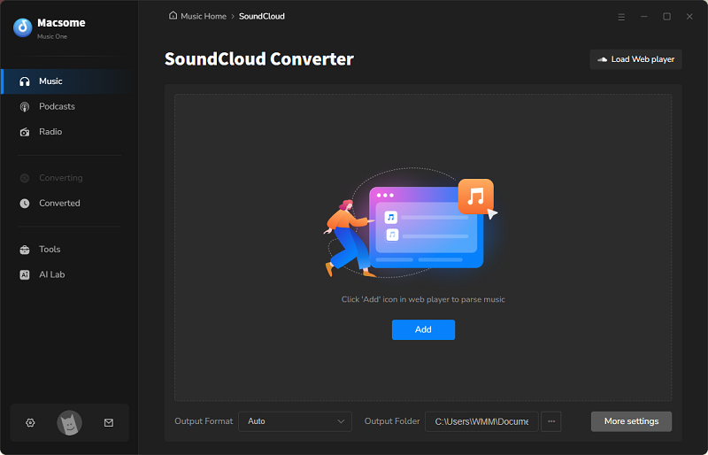The width and height of the screenshot is (708, 455).
Task: Go to Podcasts
Action: point(68,106)
